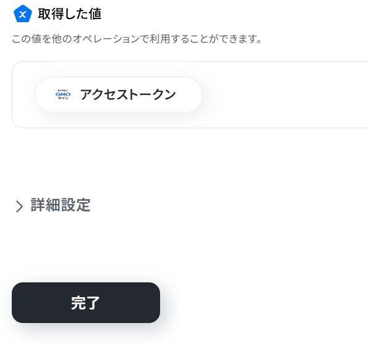Select the アクセストークン value pill

[119, 94]
